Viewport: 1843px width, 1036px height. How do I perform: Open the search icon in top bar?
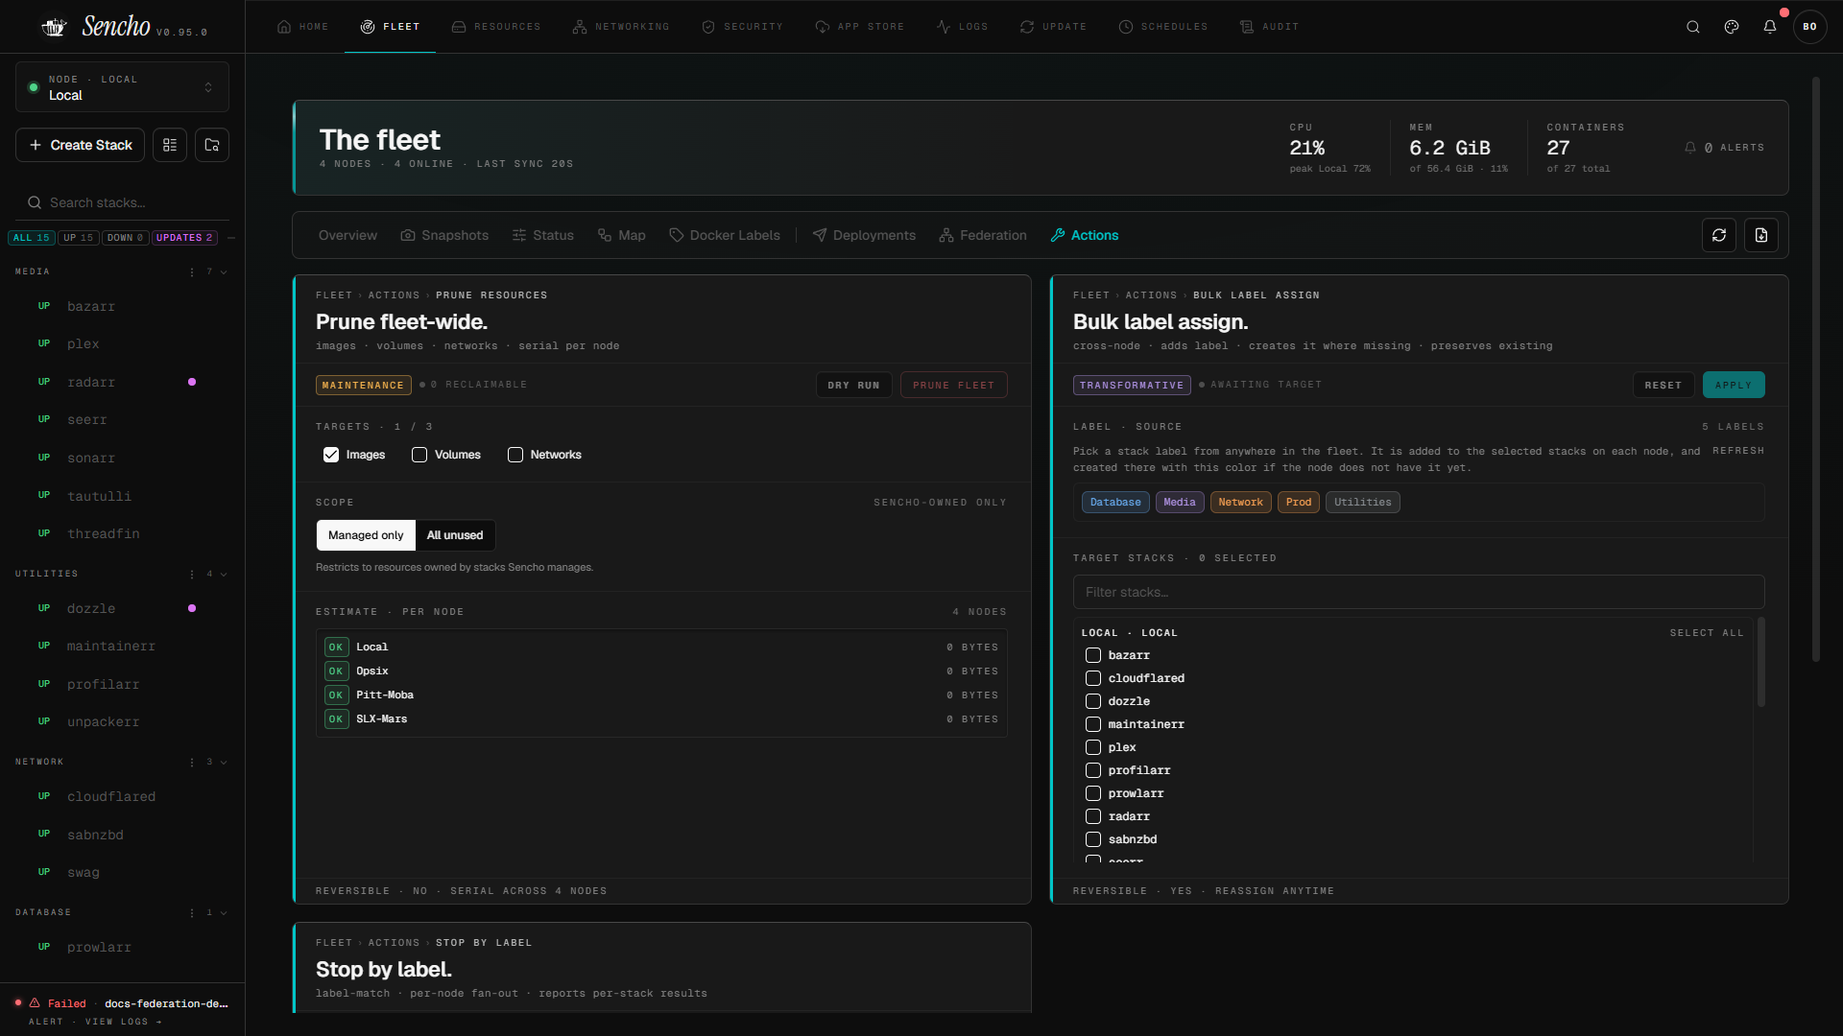tap(1693, 27)
